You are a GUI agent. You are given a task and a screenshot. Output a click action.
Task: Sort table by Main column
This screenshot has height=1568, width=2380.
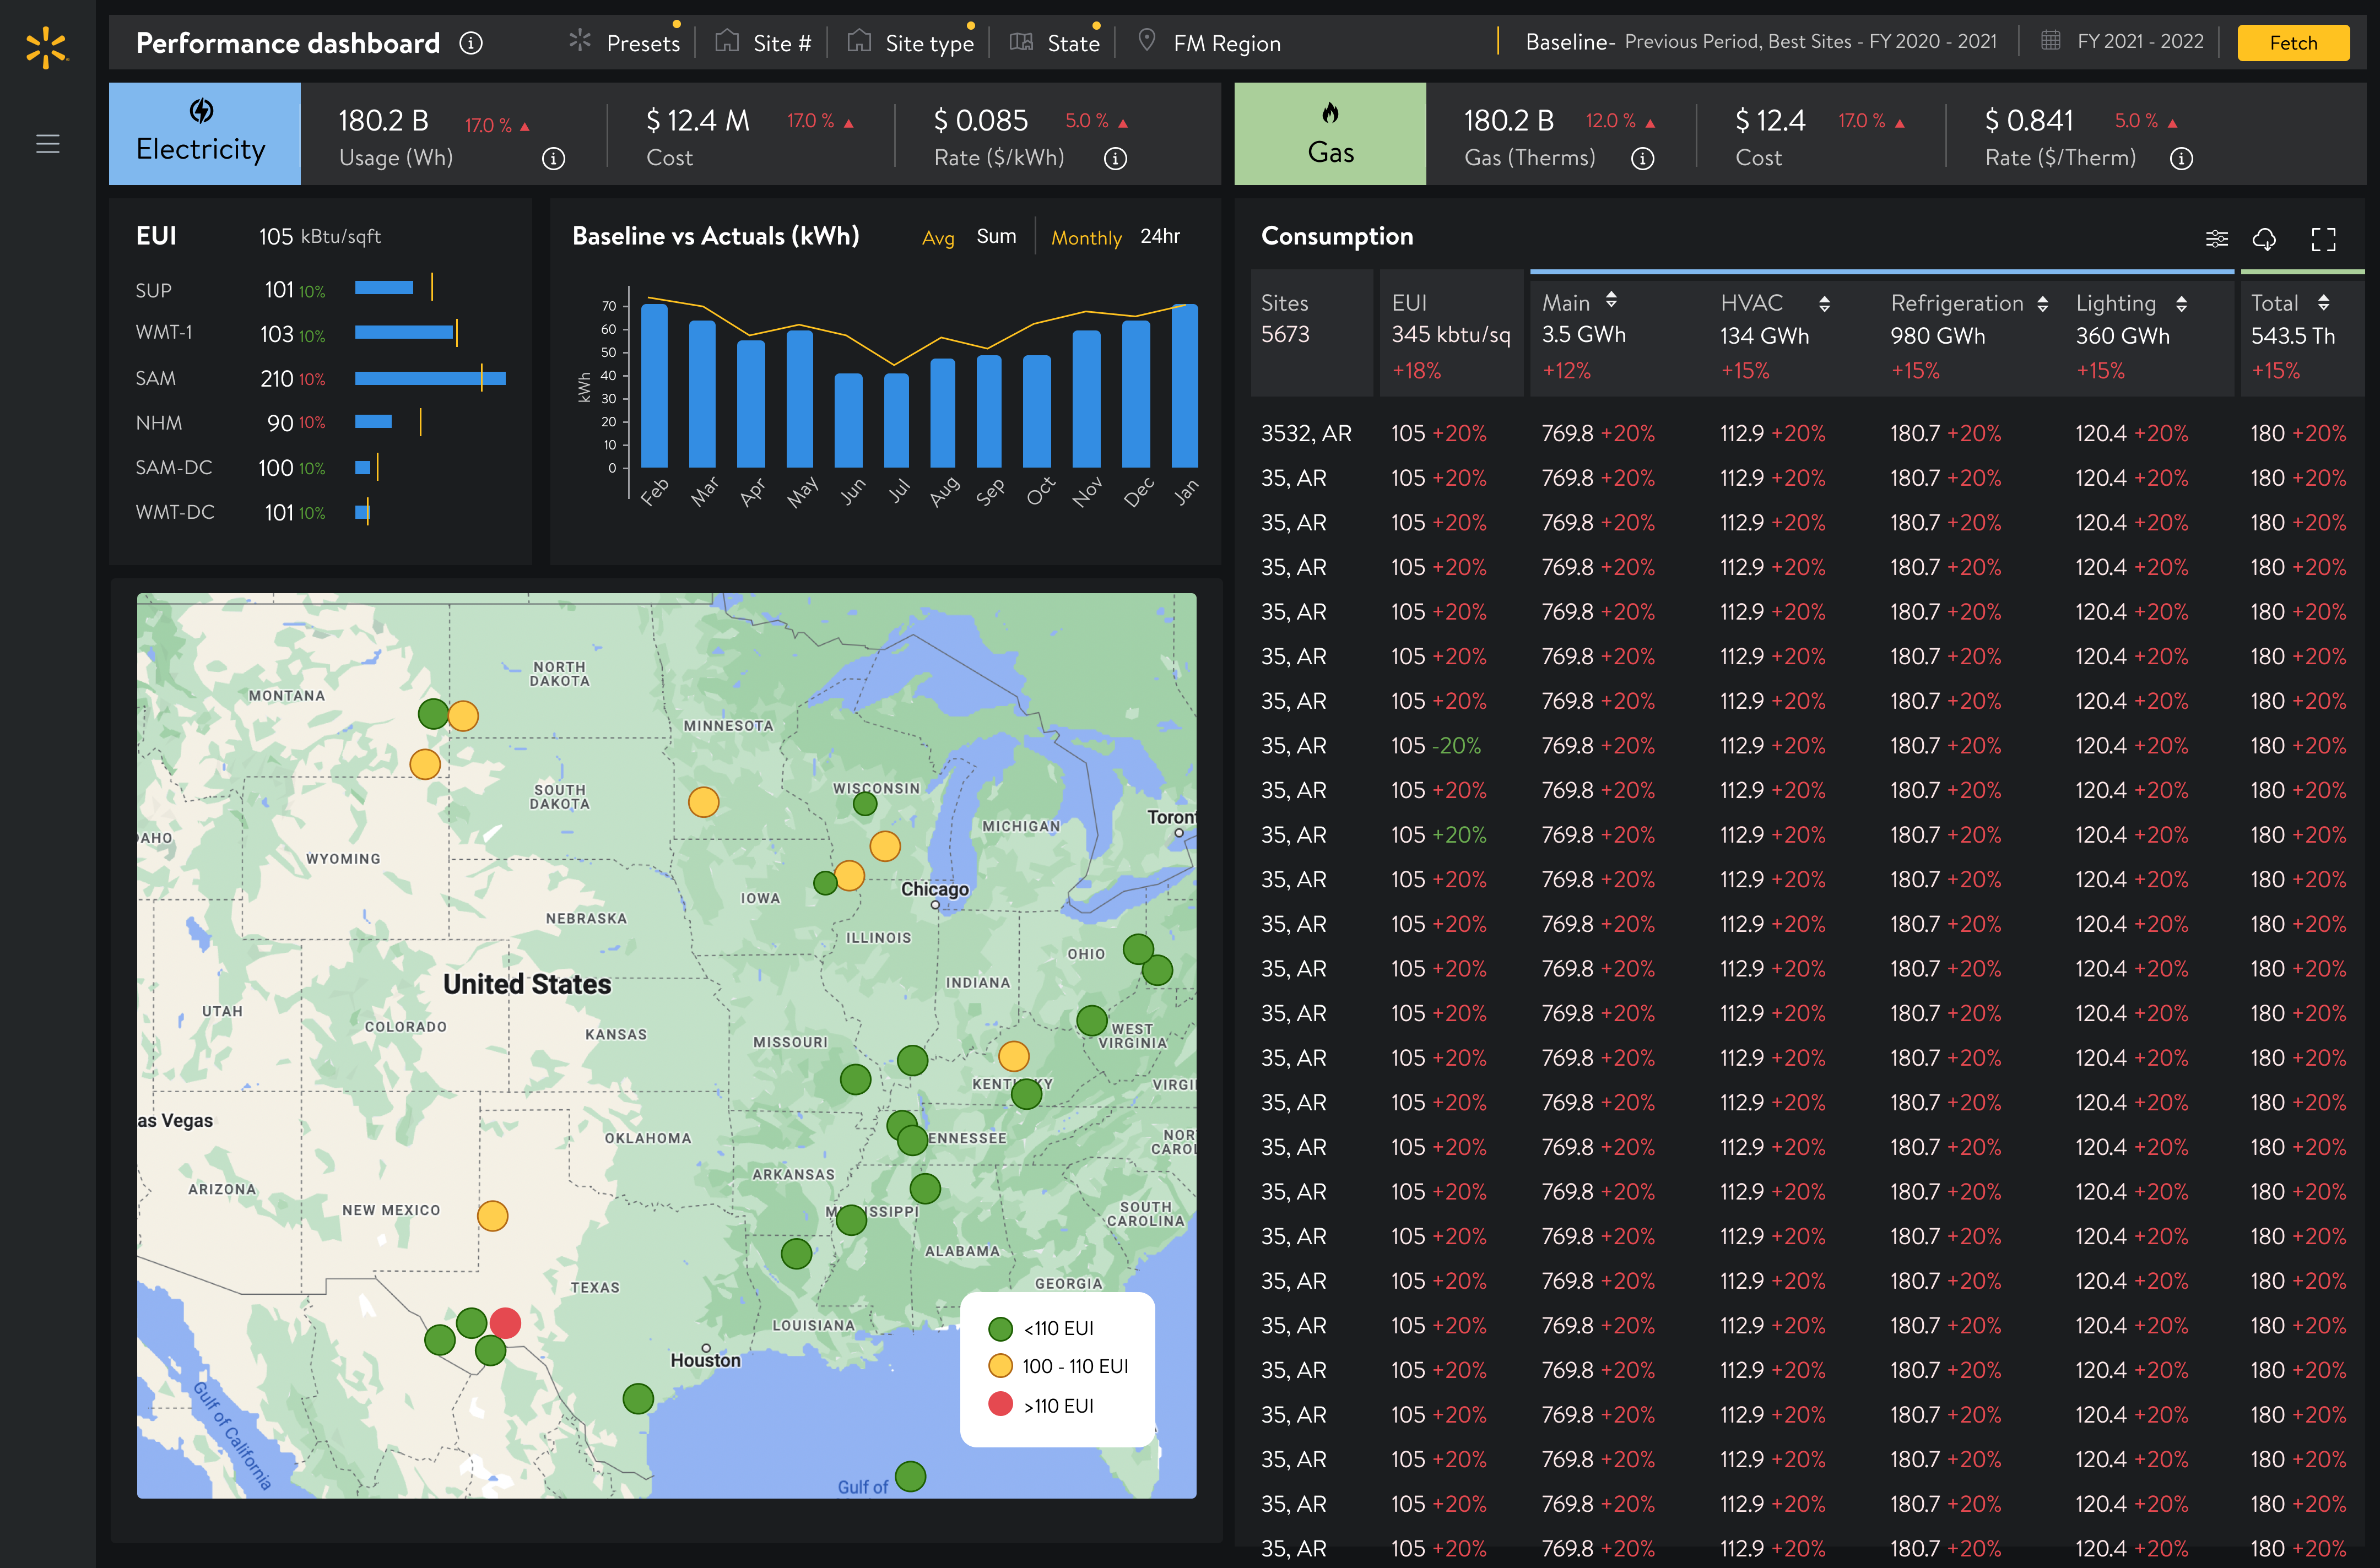1611,300
